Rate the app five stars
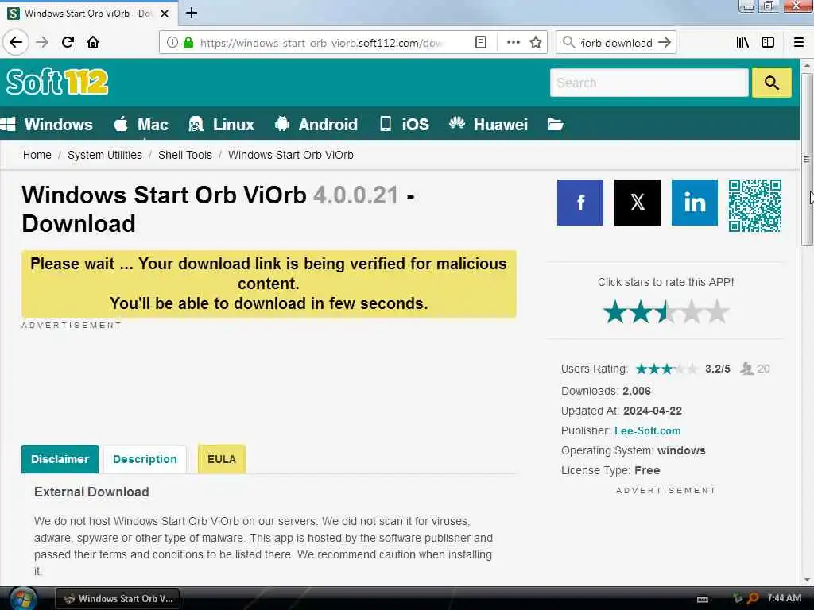Screen dimensions: 814x610 [717, 312]
